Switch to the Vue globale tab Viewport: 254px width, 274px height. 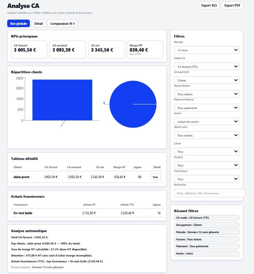coord(18,23)
